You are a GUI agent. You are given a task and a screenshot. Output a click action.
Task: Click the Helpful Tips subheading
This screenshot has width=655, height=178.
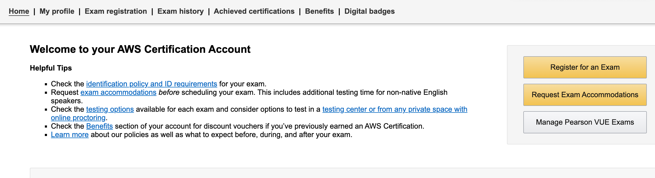click(x=51, y=68)
